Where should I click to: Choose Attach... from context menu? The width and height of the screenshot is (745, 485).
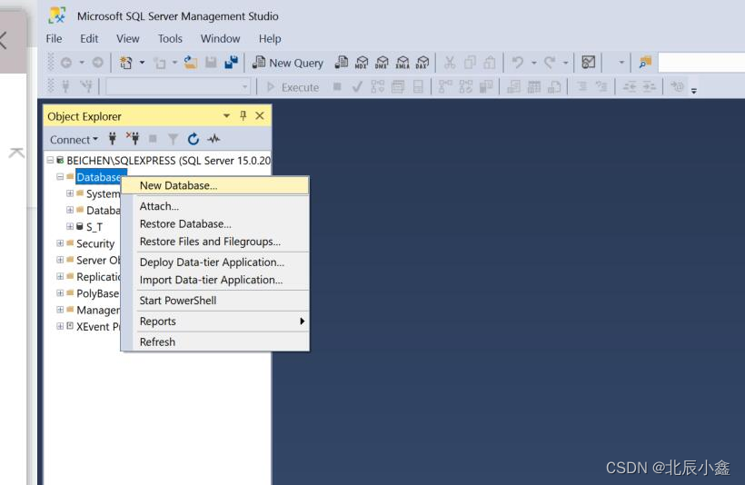point(215,206)
